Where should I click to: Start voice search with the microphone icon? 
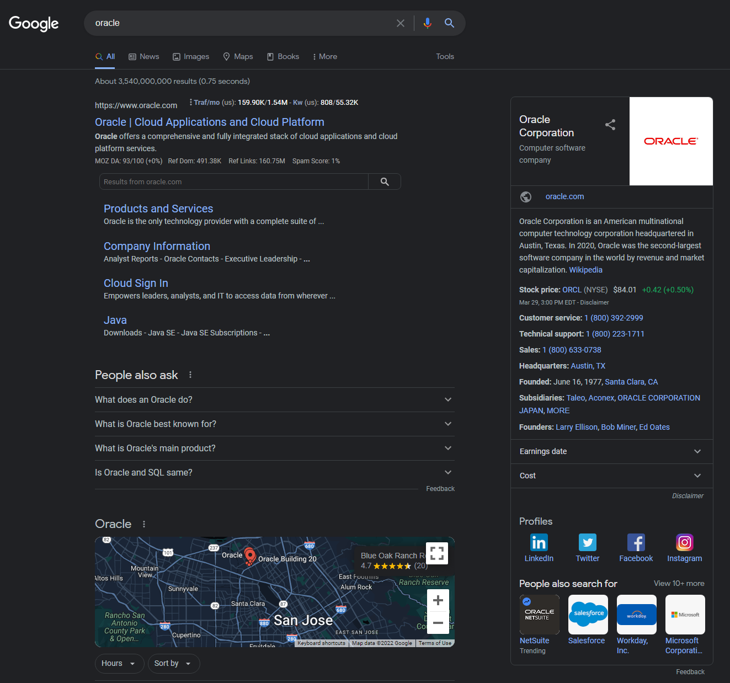click(x=427, y=23)
